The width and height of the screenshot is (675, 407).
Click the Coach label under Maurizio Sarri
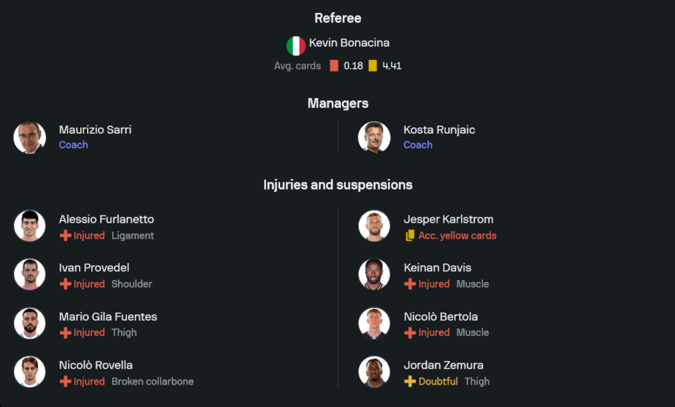[74, 145]
